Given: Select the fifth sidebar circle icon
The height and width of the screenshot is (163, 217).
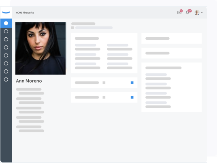Looking at the screenshot, I should 6,55.
